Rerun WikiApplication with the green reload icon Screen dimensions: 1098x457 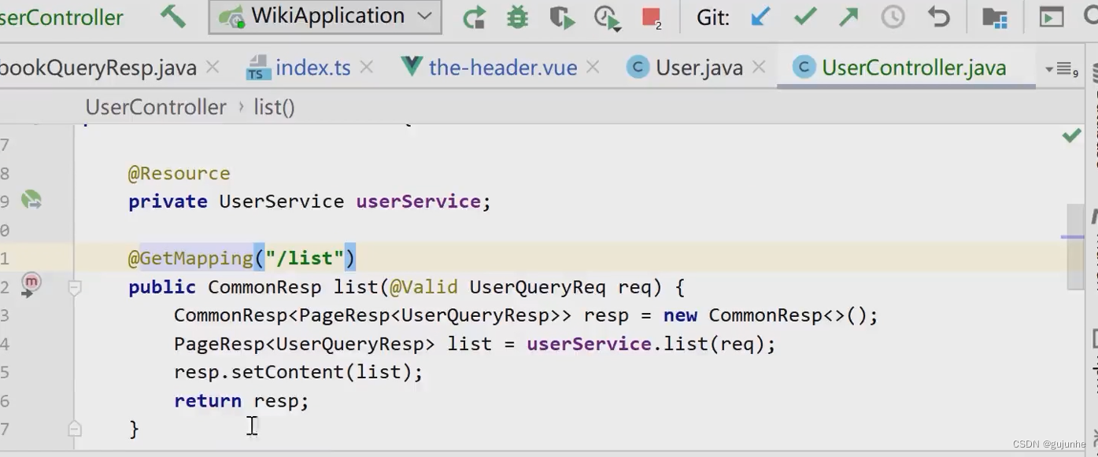[474, 17]
